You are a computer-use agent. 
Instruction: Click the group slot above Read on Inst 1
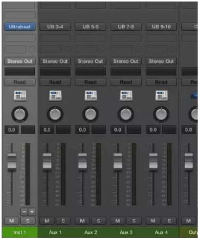click(x=20, y=72)
